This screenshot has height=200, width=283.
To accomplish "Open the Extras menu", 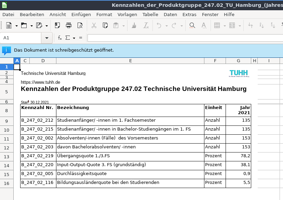I will coord(189,14).
